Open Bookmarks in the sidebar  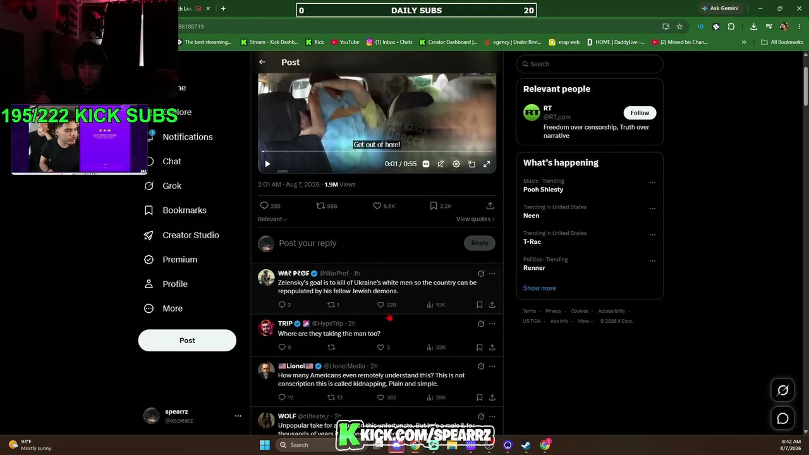coord(176,210)
